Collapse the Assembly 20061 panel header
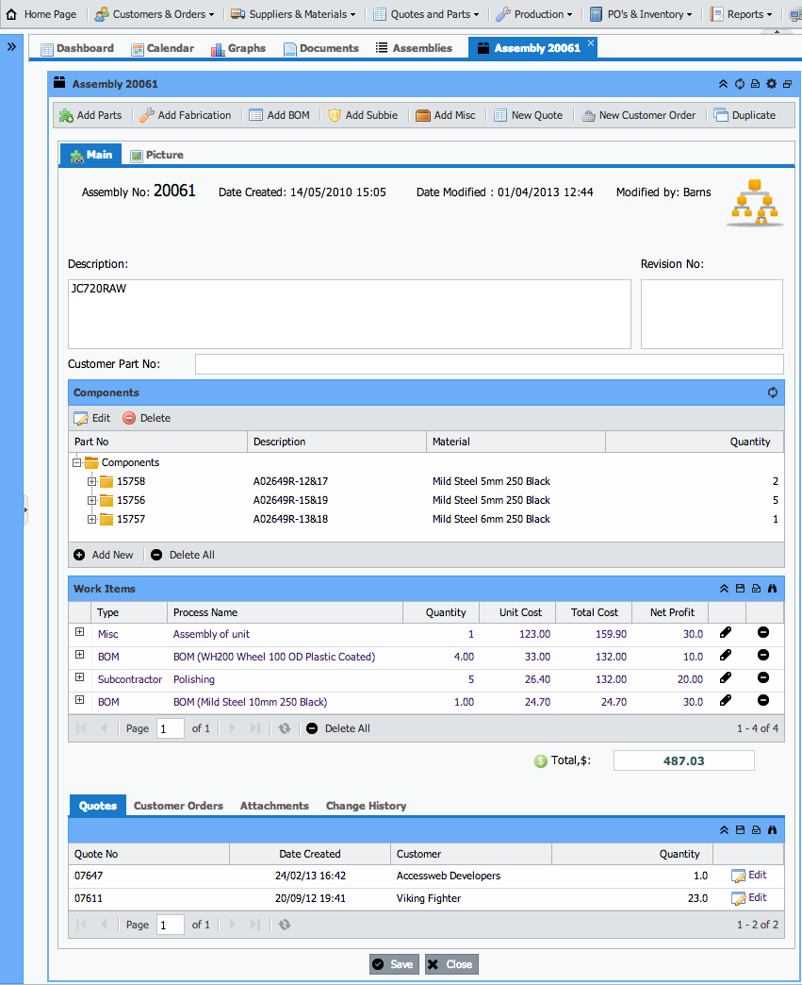Screen dimensions: 802x985 (x=723, y=84)
